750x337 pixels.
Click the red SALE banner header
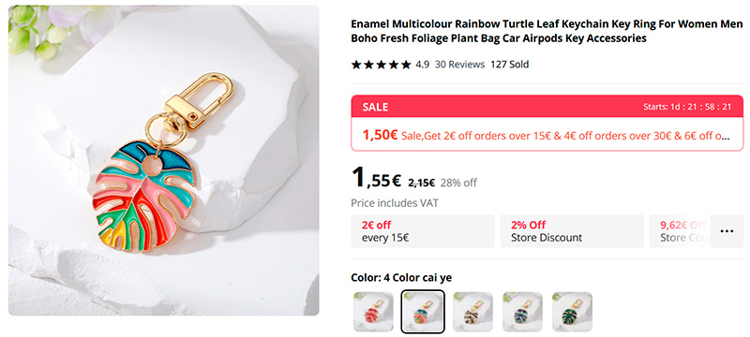pos(547,107)
